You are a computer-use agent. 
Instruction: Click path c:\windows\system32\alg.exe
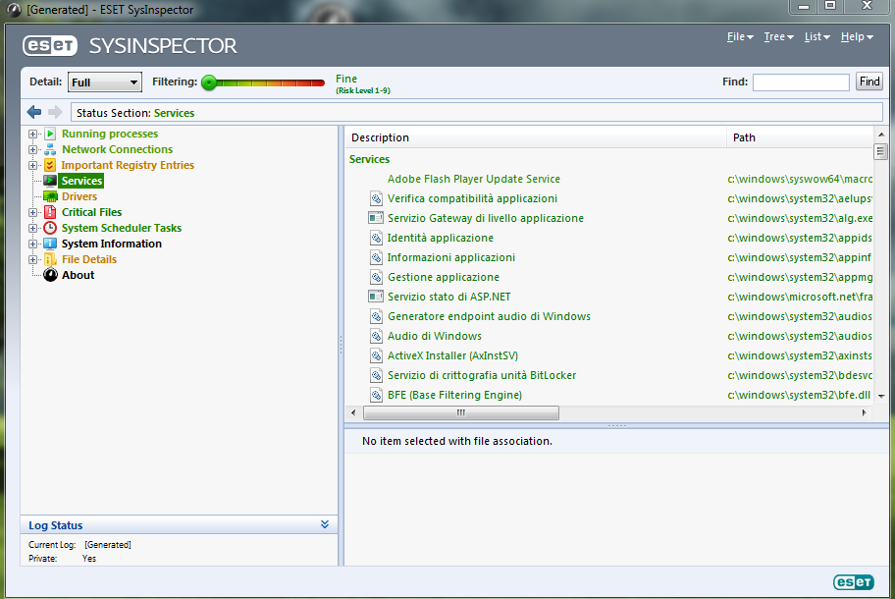click(800, 218)
